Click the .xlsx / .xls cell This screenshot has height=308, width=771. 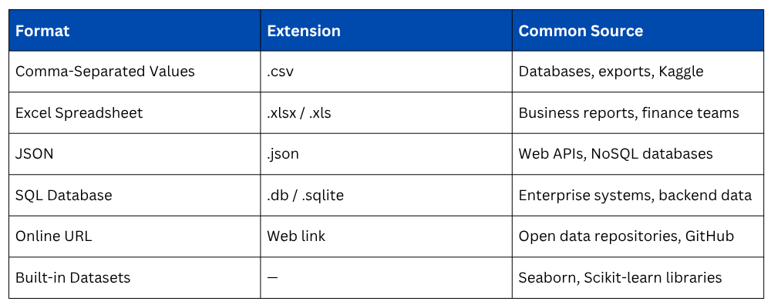click(299, 113)
